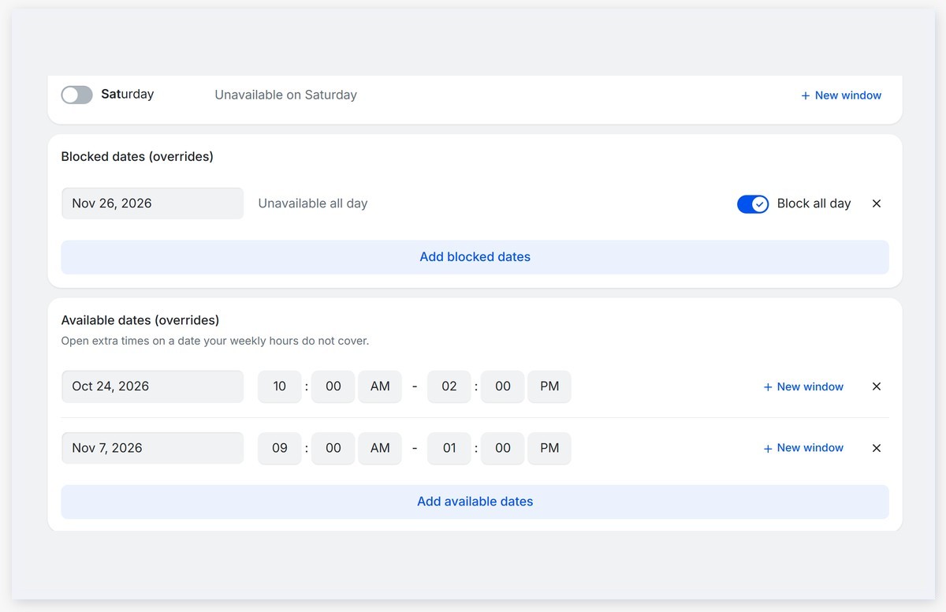This screenshot has height=612, width=946.
Task: Switch the AM start period for Oct 24
Action: [380, 386]
